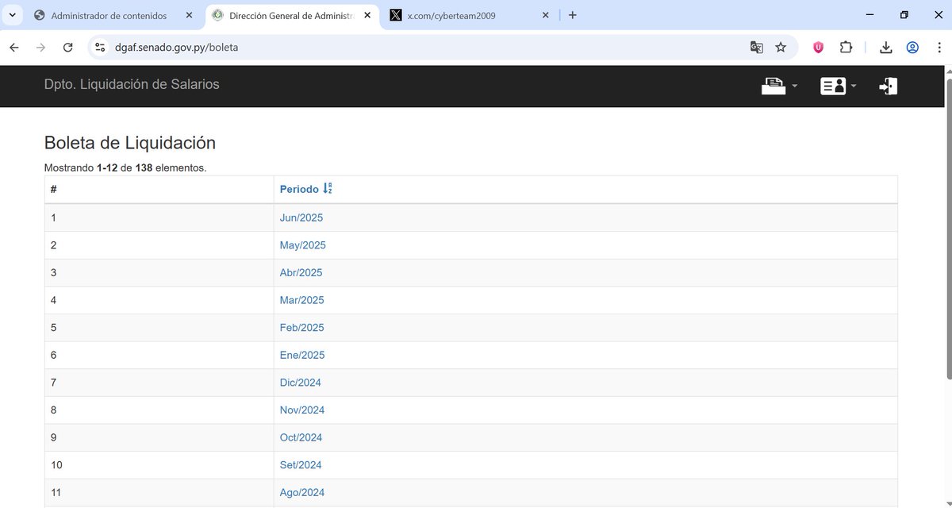Close the x.com/cyberteam2009 tab
The width and height of the screenshot is (952, 508).
[545, 15]
